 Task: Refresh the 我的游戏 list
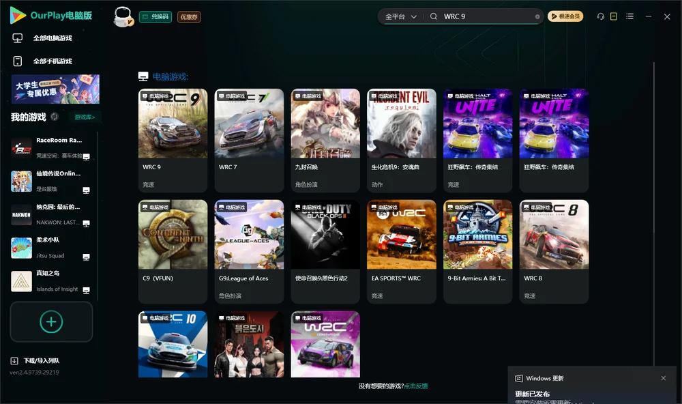55,117
